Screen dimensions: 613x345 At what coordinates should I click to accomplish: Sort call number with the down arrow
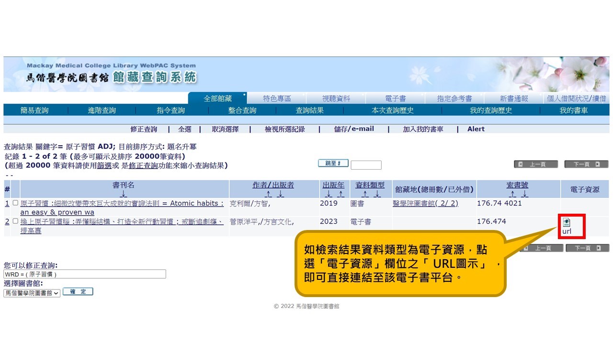(524, 194)
